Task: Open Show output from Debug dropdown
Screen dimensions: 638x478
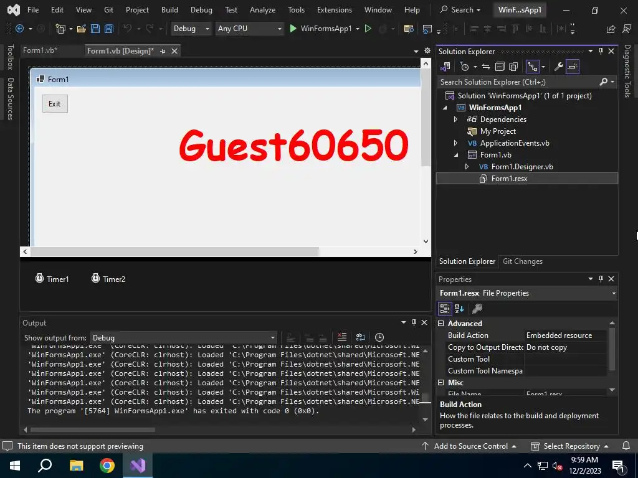Action: (x=184, y=338)
